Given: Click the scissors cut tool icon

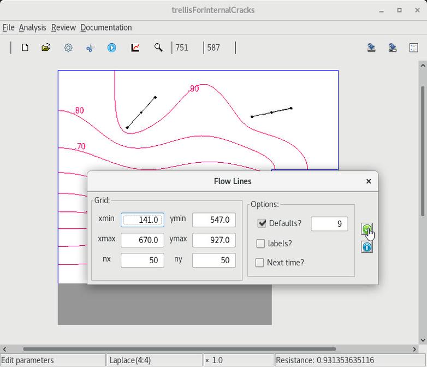Looking at the screenshot, I should coord(90,48).
